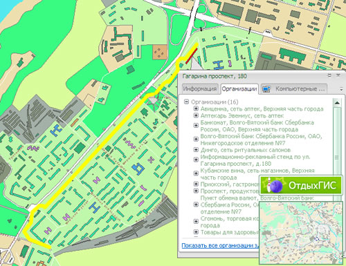Open the ОтдыхГИС banner button
The height and width of the screenshot is (266, 346).
tap(301, 186)
